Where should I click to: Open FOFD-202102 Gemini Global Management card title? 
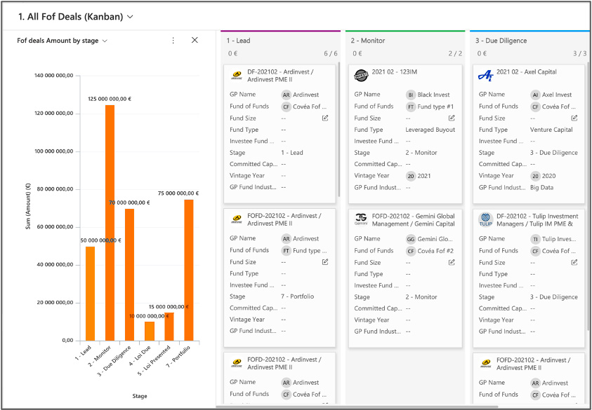[x=414, y=220]
